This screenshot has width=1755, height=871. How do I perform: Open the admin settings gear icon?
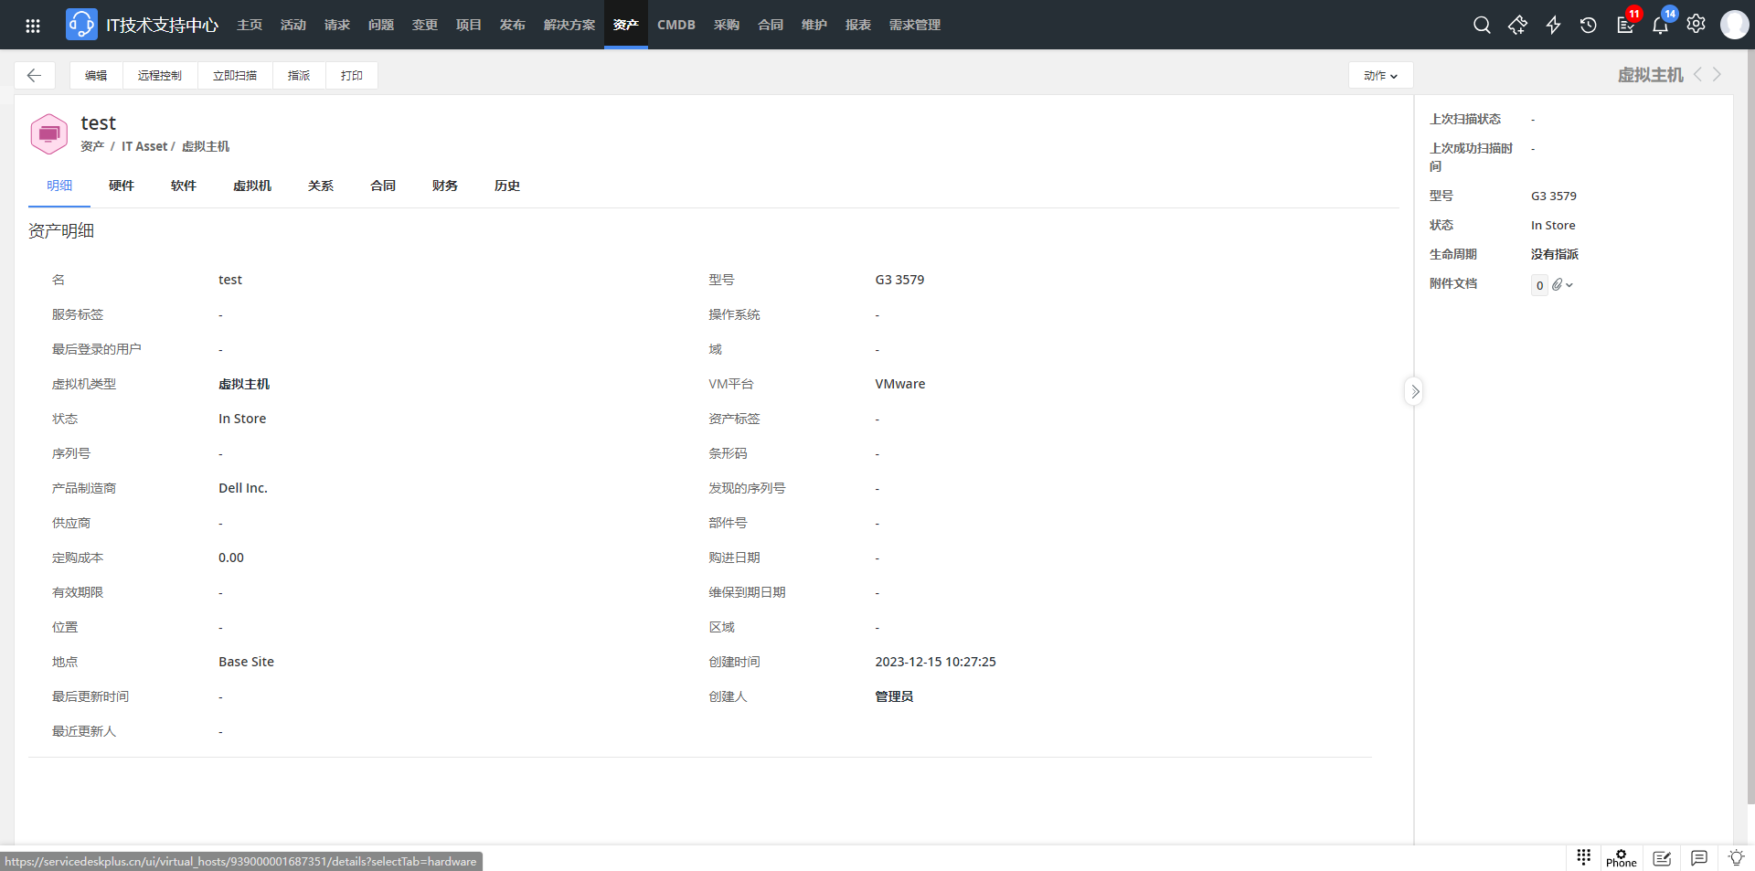point(1696,25)
